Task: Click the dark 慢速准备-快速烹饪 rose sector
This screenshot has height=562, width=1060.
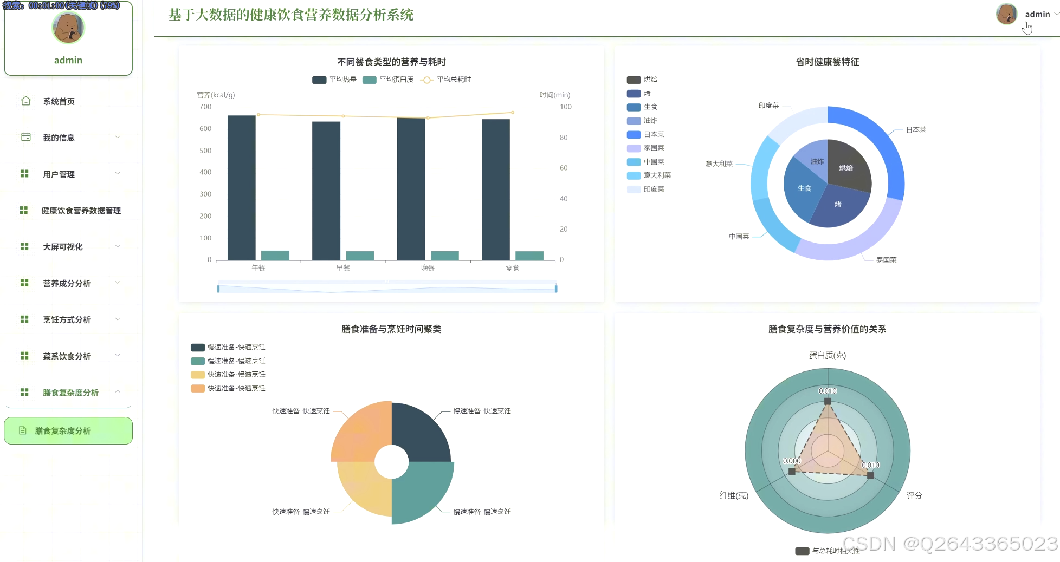Action: pyautogui.click(x=420, y=433)
